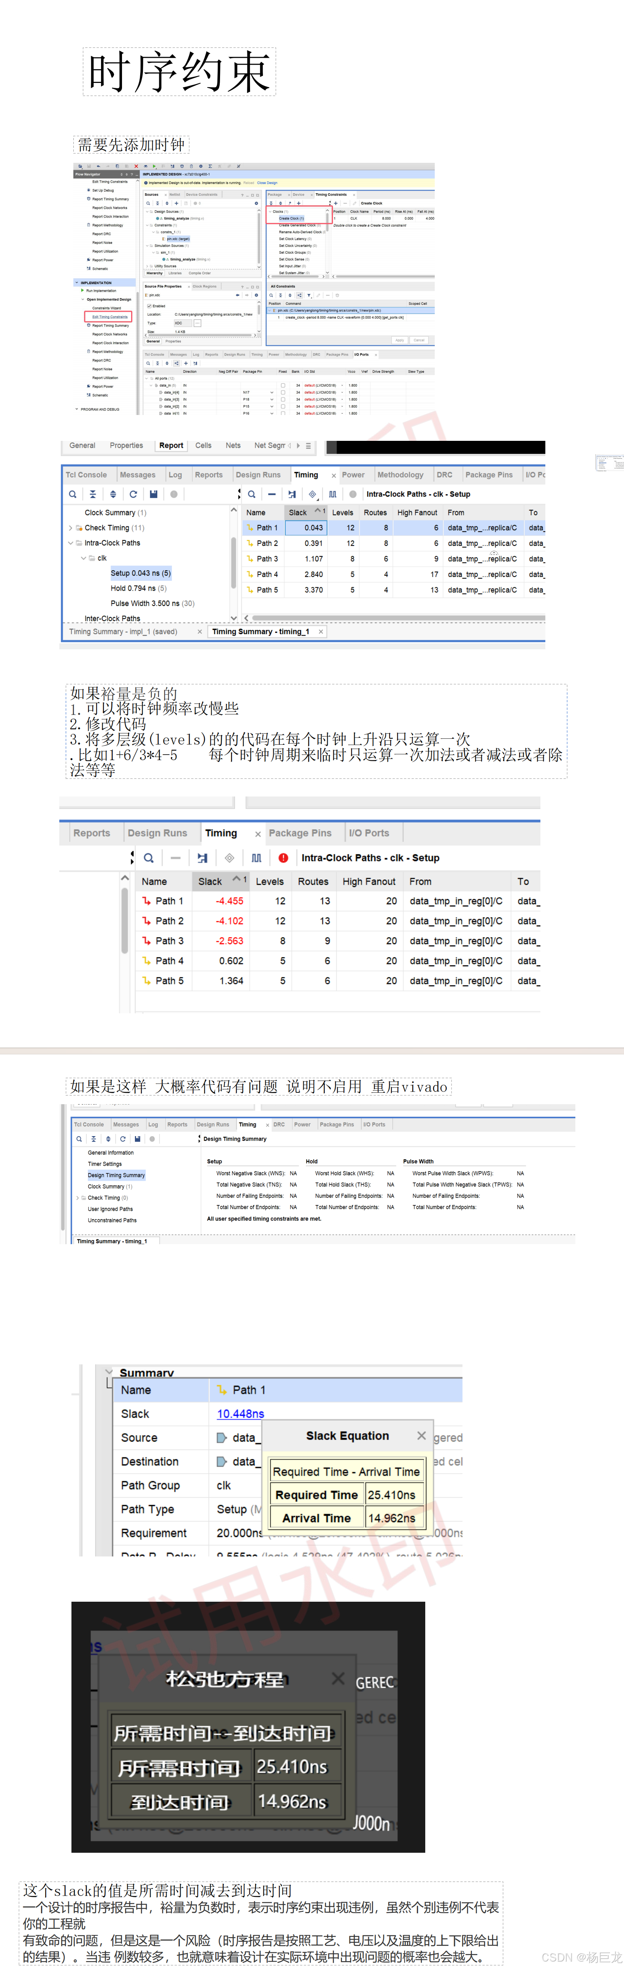624x1968 pixels.
Task: Click minus icon above the negative slack table
Action: click(176, 858)
